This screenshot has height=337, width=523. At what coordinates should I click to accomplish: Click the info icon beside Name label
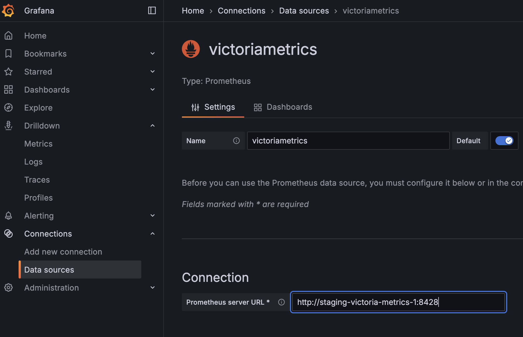[x=236, y=141]
